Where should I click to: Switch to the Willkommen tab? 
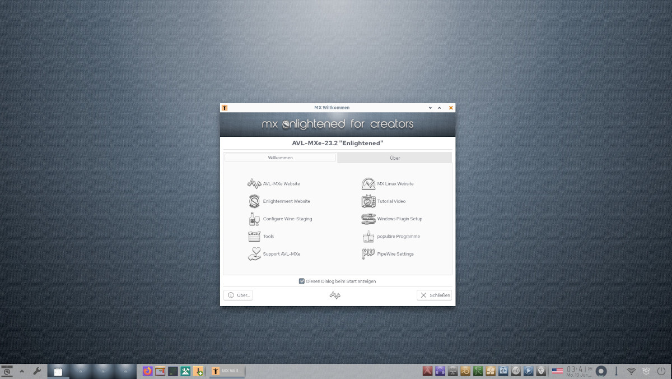pos(281,158)
